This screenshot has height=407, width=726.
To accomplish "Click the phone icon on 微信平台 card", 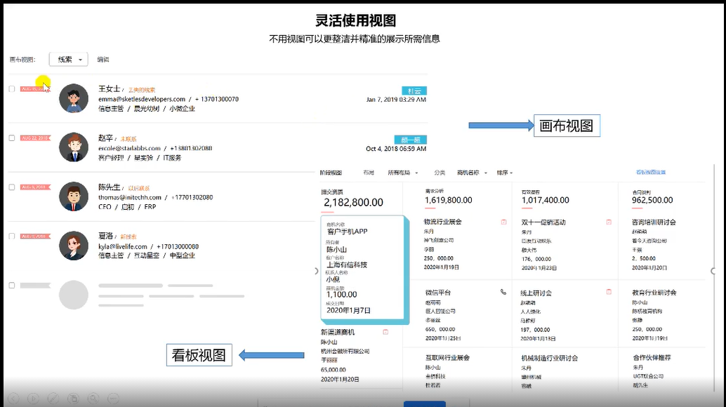I will 503,292.
